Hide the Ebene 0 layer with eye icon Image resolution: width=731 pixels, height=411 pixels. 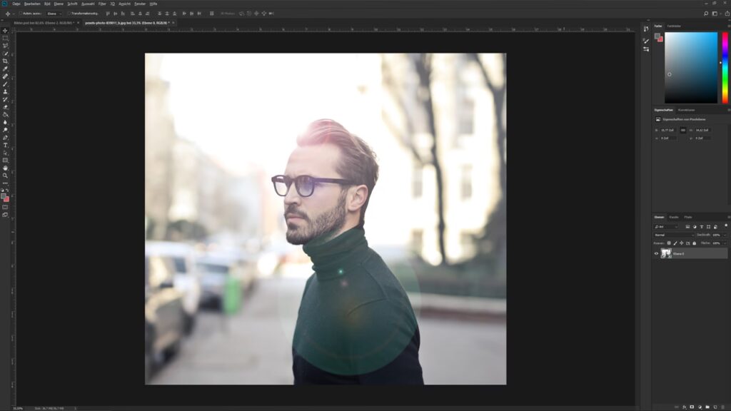(657, 253)
